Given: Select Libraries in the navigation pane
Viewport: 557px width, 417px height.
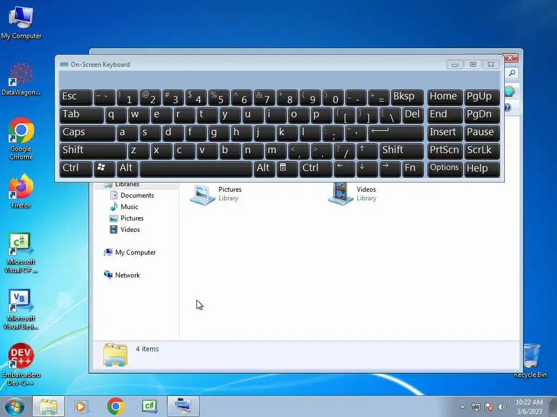Looking at the screenshot, I should coord(127,185).
